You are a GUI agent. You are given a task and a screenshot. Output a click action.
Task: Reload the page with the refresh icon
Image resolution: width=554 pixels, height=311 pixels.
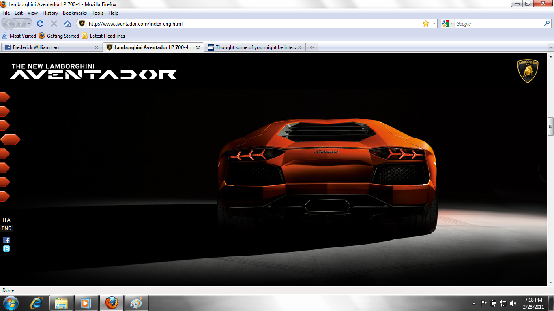pyautogui.click(x=40, y=23)
